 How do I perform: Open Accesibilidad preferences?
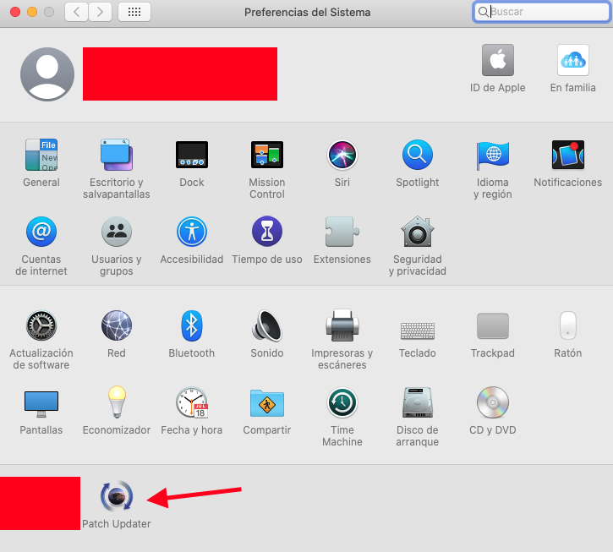[192, 232]
